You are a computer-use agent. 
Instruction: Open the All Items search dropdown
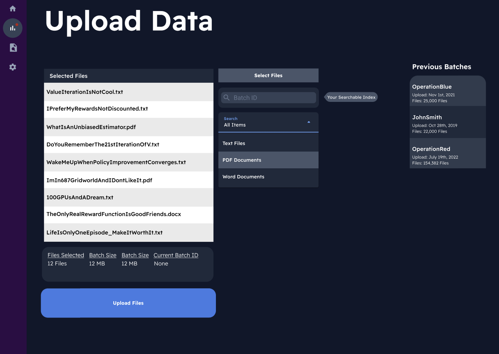pyautogui.click(x=268, y=122)
